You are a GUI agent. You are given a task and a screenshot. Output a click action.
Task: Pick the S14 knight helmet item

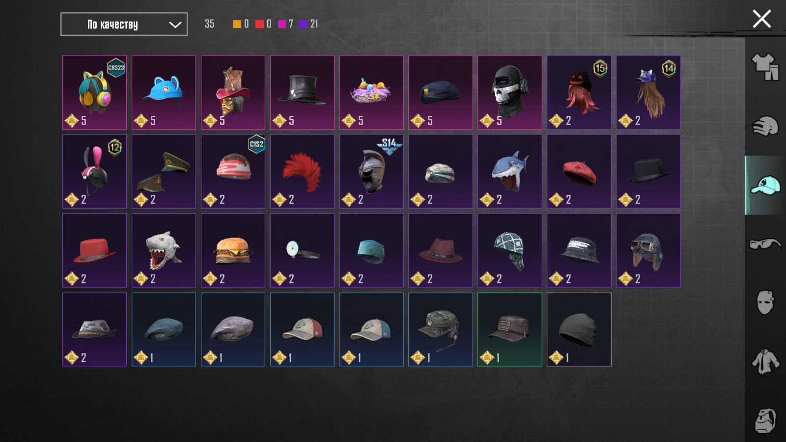coord(371,171)
